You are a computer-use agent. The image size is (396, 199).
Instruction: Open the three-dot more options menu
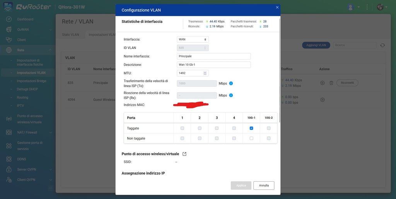pyautogui.click(x=367, y=7)
